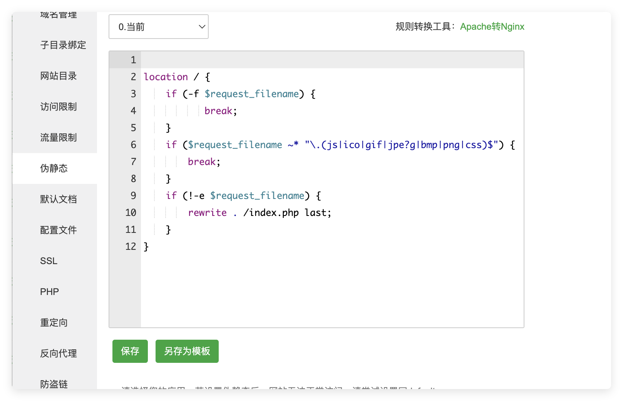Click the closing brace on line 5

point(168,128)
